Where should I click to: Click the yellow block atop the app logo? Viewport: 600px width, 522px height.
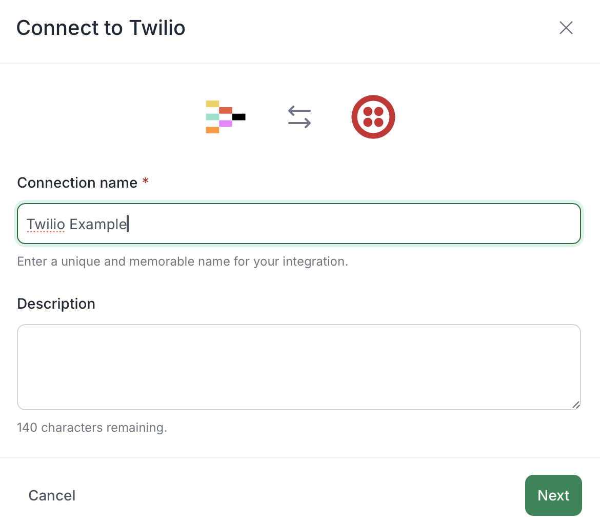[x=212, y=104]
